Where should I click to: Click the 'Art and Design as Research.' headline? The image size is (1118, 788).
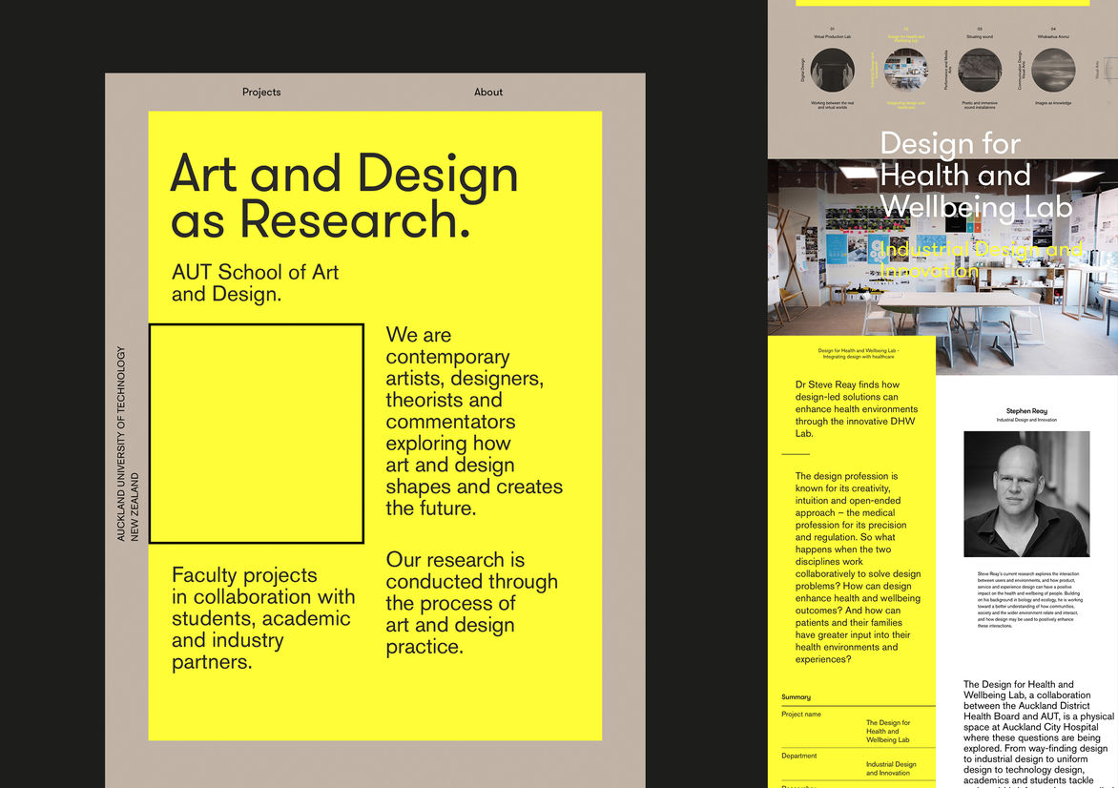tap(343, 197)
